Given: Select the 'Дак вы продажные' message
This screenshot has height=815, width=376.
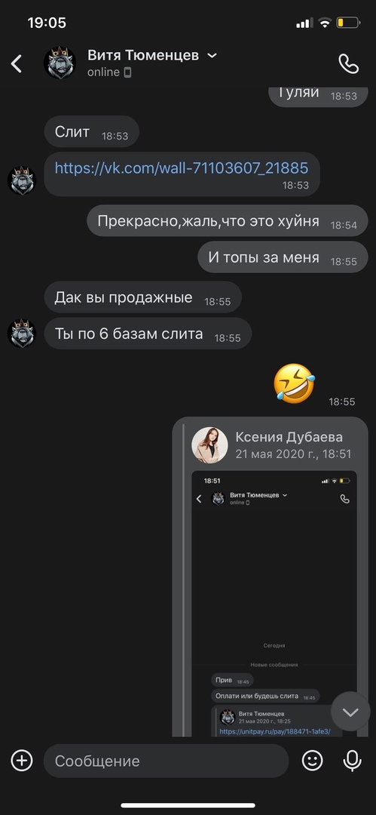Looking at the screenshot, I should 143,298.
